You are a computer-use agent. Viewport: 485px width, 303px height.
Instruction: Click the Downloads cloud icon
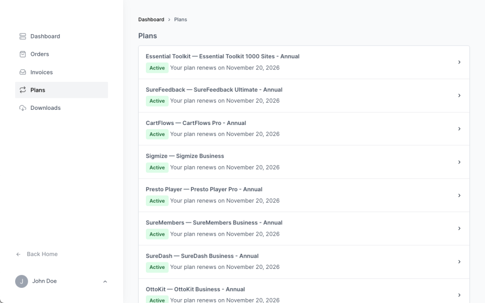(23, 108)
